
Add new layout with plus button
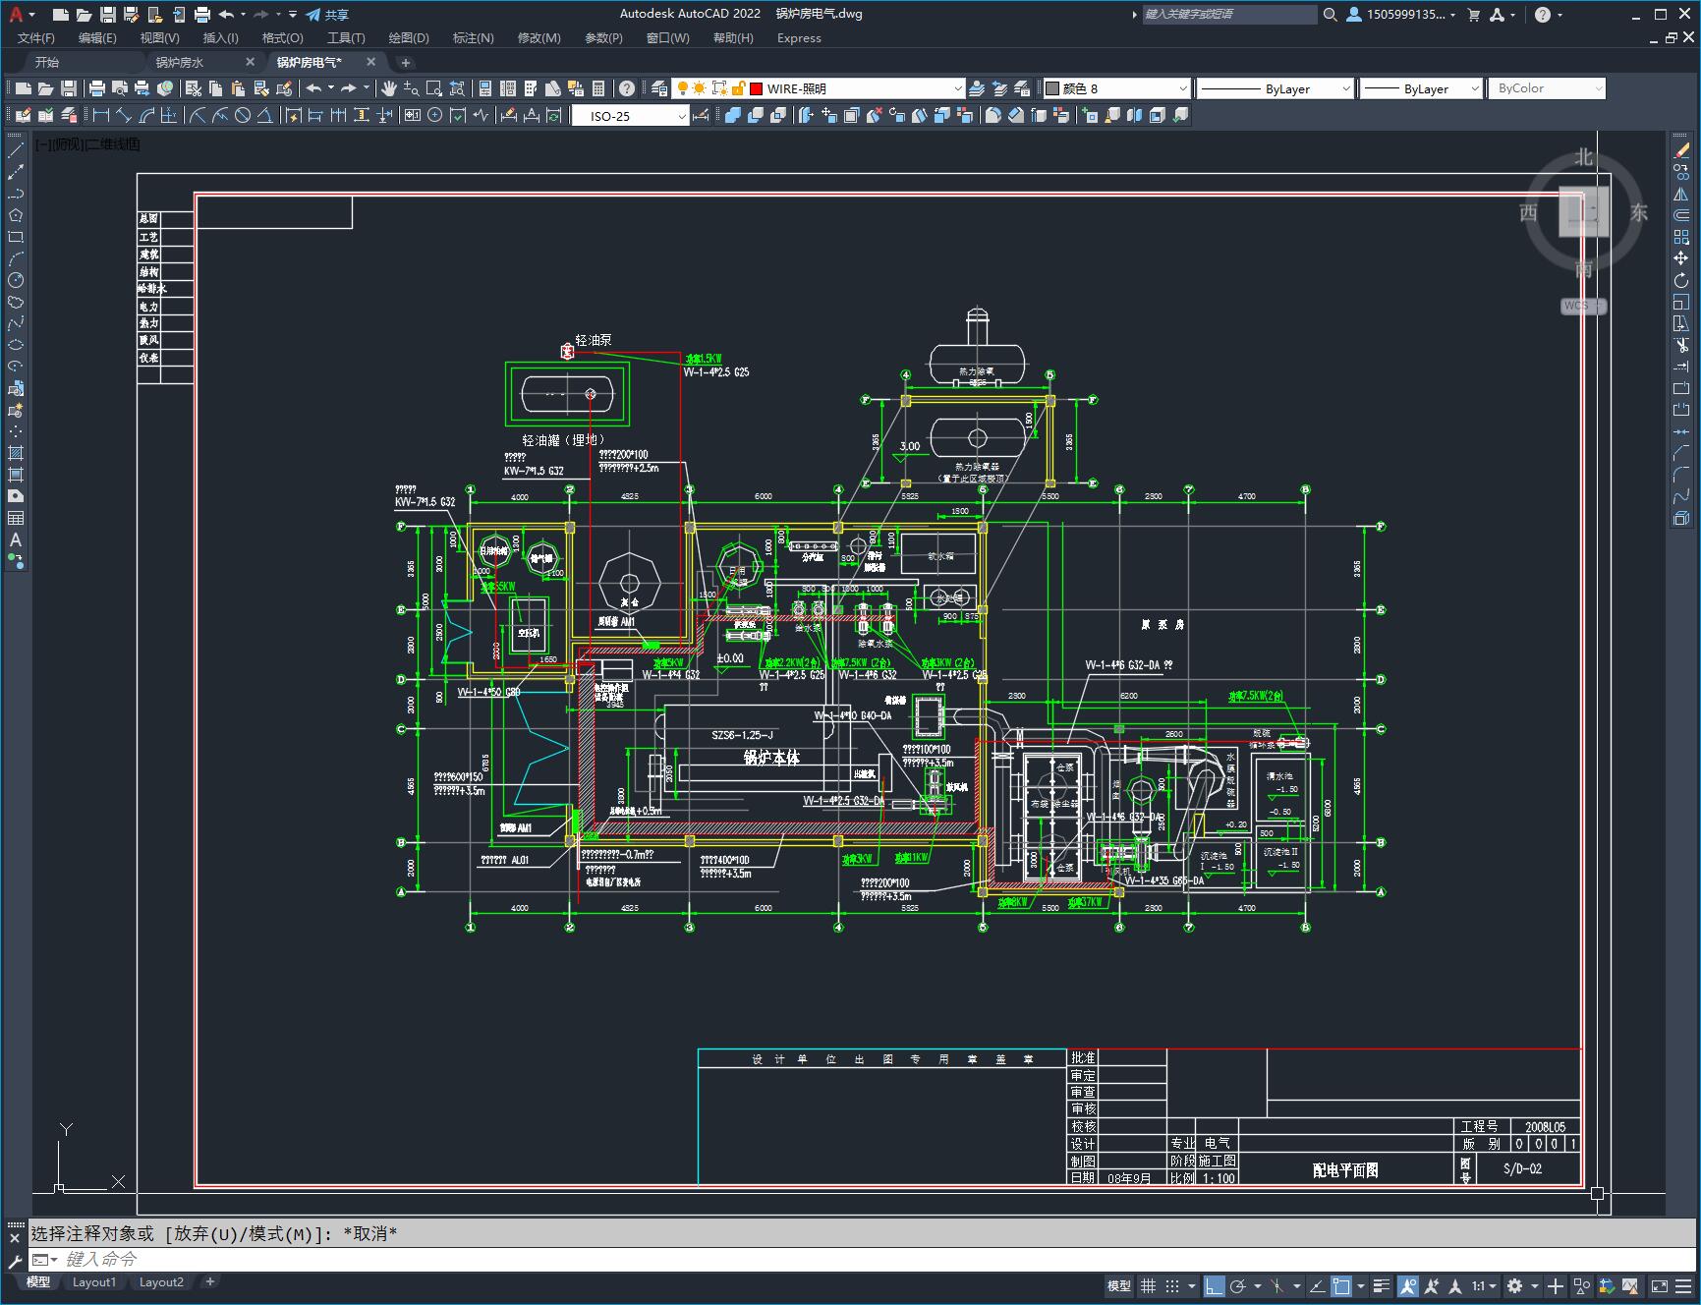[209, 1281]
